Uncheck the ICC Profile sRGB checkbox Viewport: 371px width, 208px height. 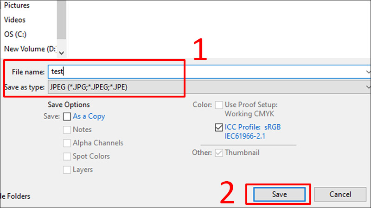tap(219, 128)
